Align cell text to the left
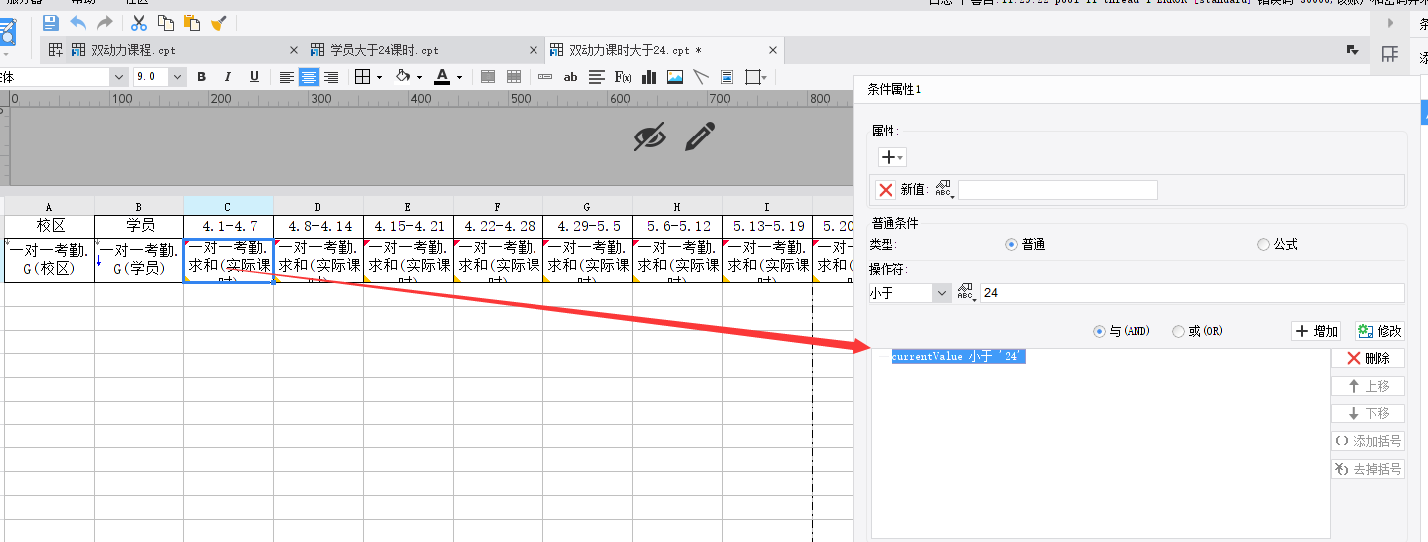Viewport: 1428px width, 542px height. (x=287, y=77)
